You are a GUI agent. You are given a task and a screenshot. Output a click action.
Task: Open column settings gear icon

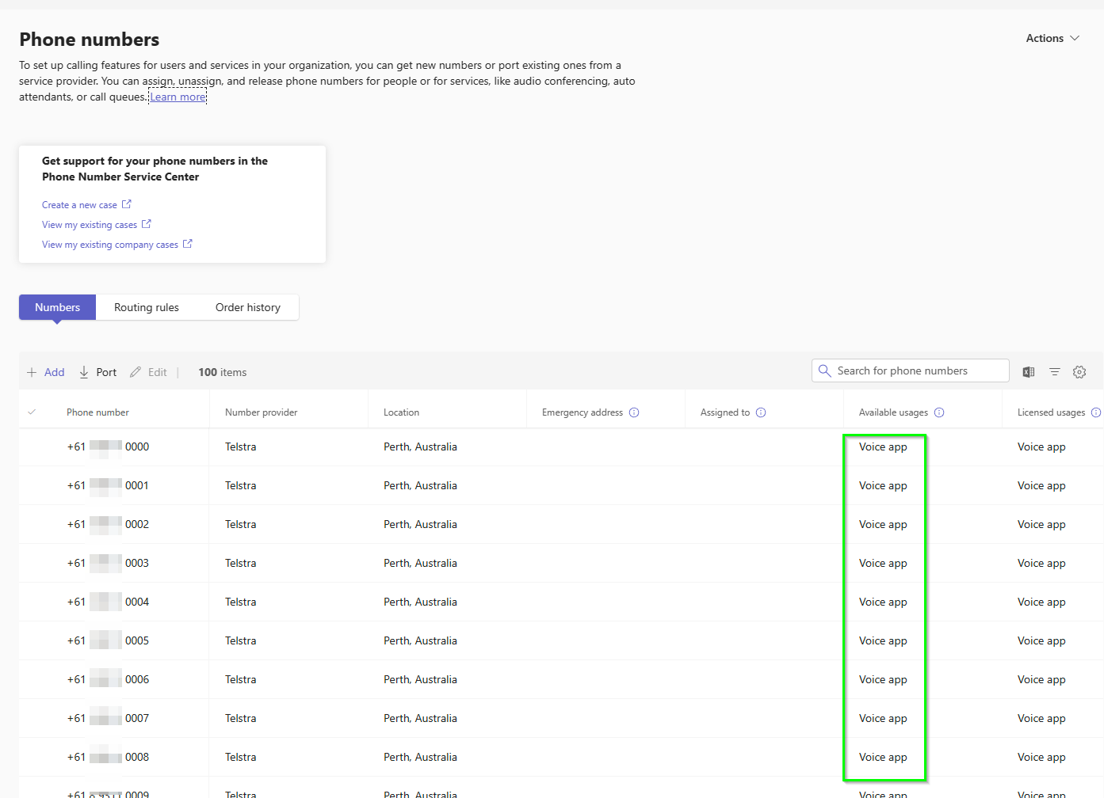tap(1079, 372)
